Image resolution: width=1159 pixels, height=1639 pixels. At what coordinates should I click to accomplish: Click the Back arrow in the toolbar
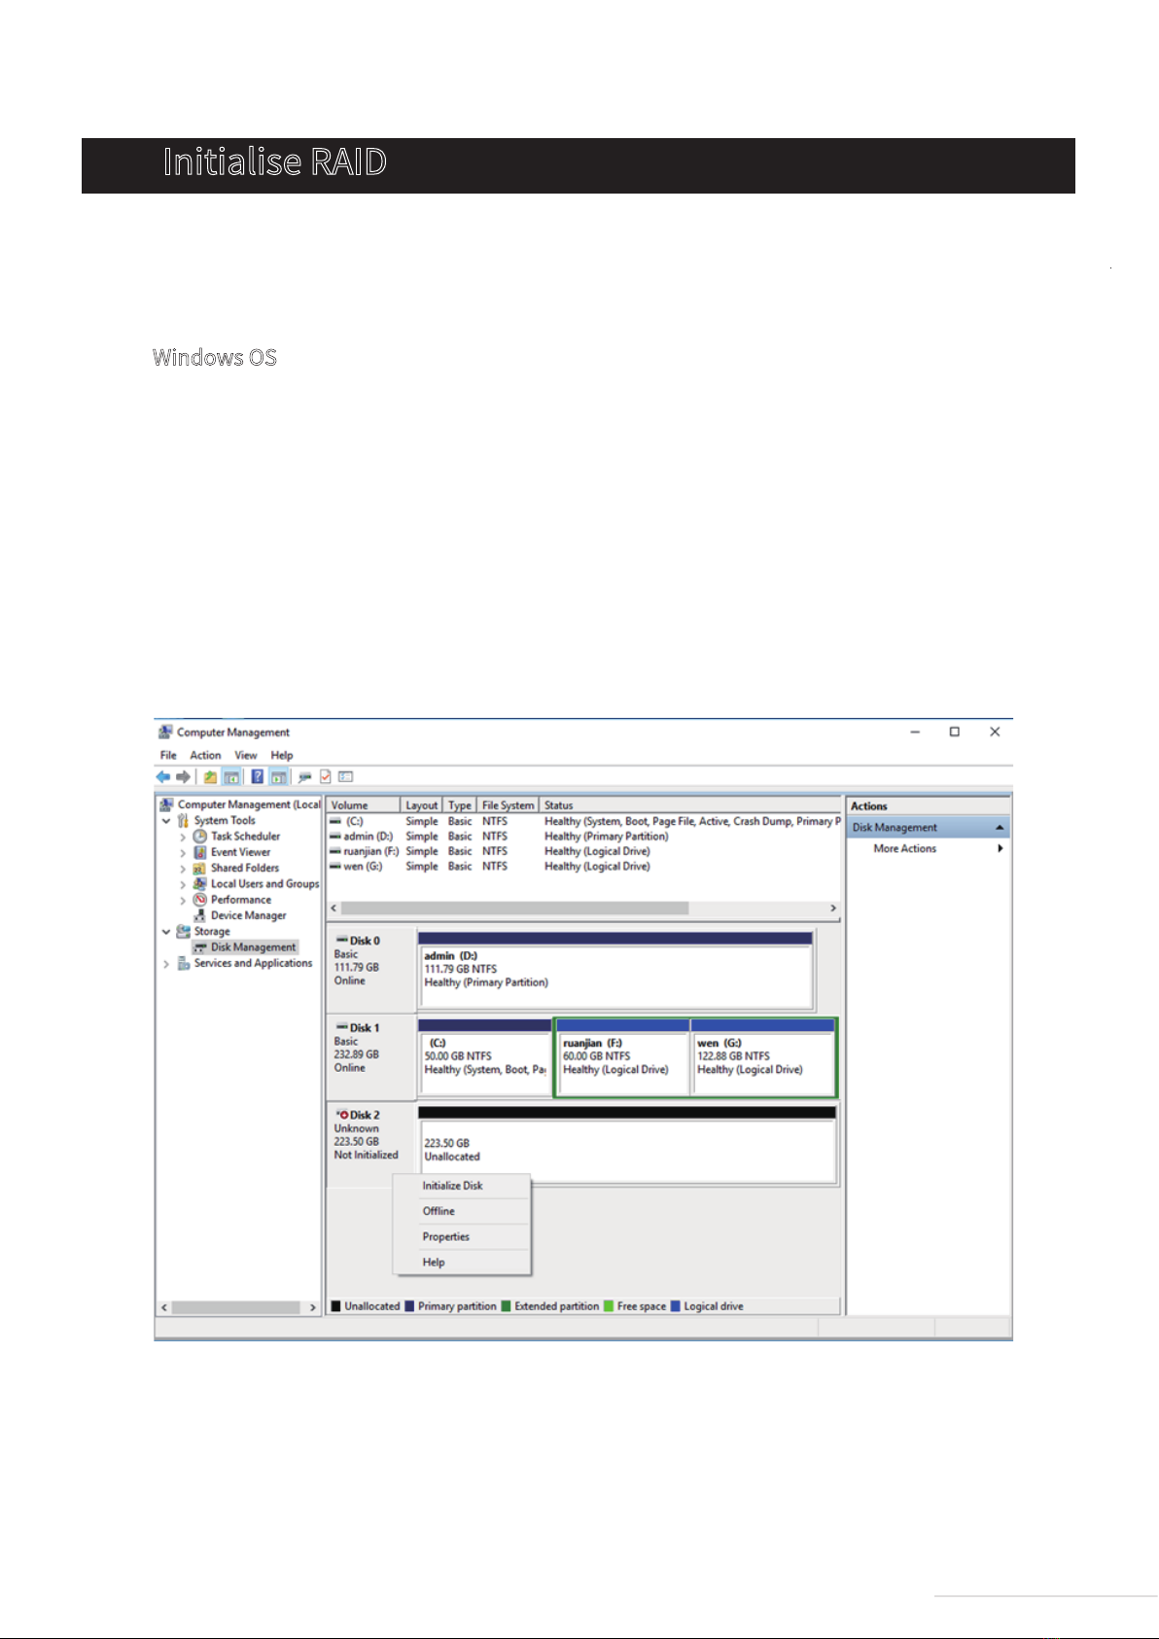(x=162, y=777)
